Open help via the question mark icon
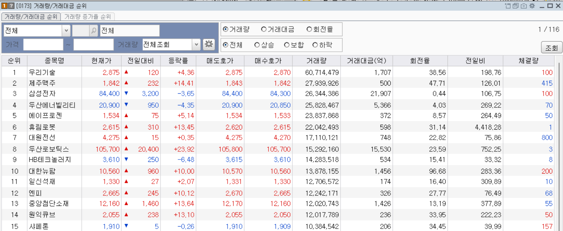This screenshot has width=563, height=231. click(x=11, y=6)
